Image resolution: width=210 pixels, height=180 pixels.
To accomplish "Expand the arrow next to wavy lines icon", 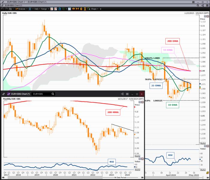I will (x=33, y=9).
